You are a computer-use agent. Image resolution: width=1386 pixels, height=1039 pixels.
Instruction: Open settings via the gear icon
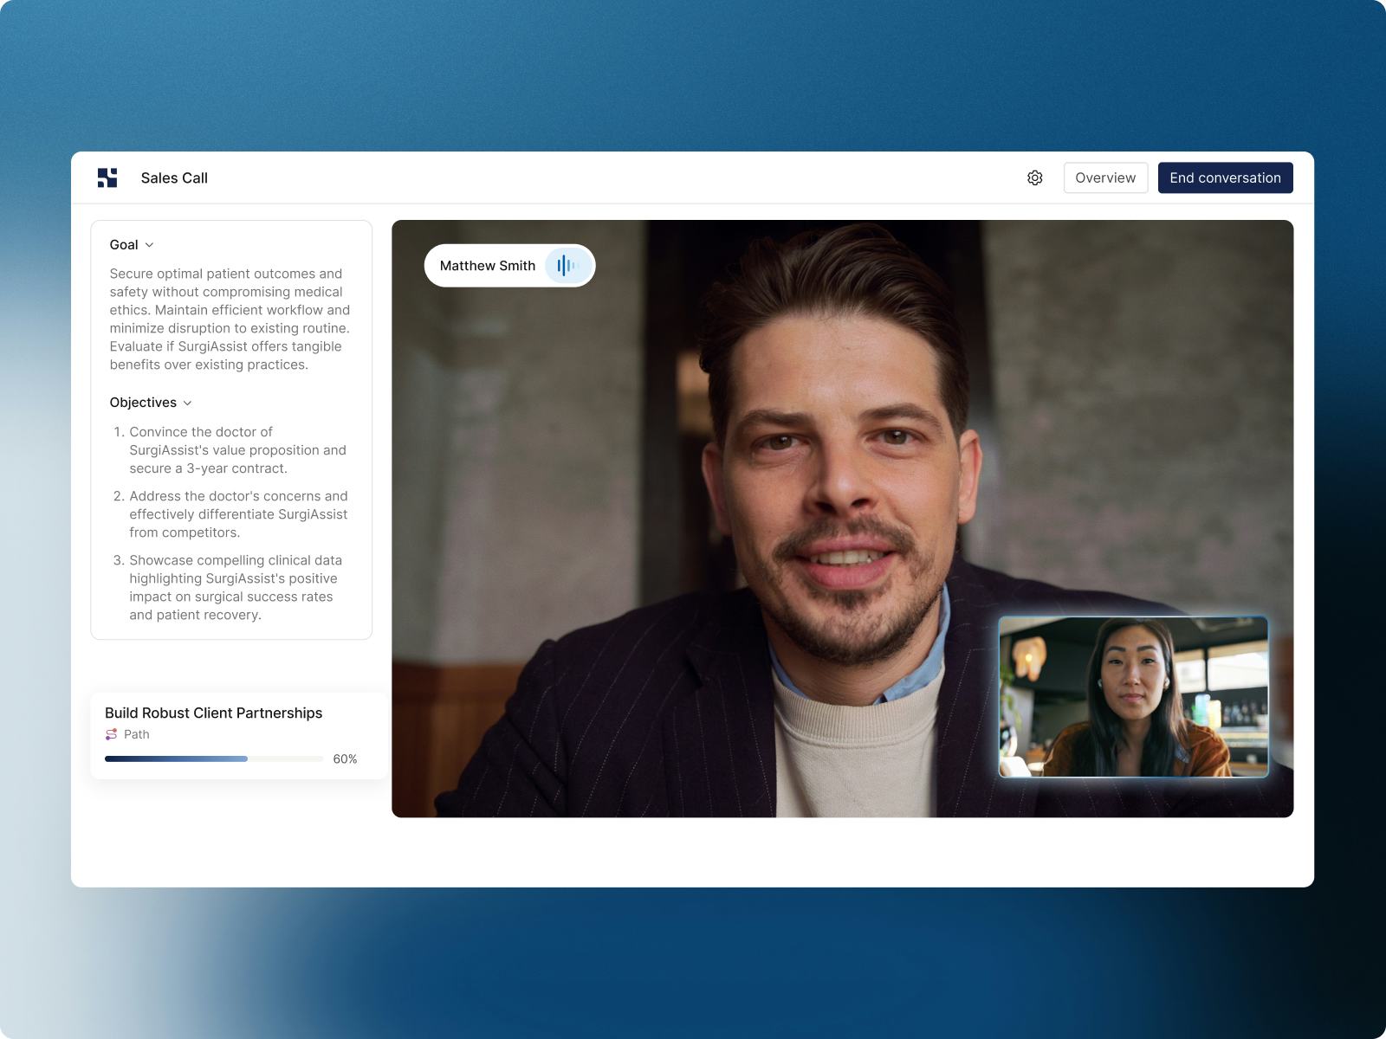[x=1034, y=177]
